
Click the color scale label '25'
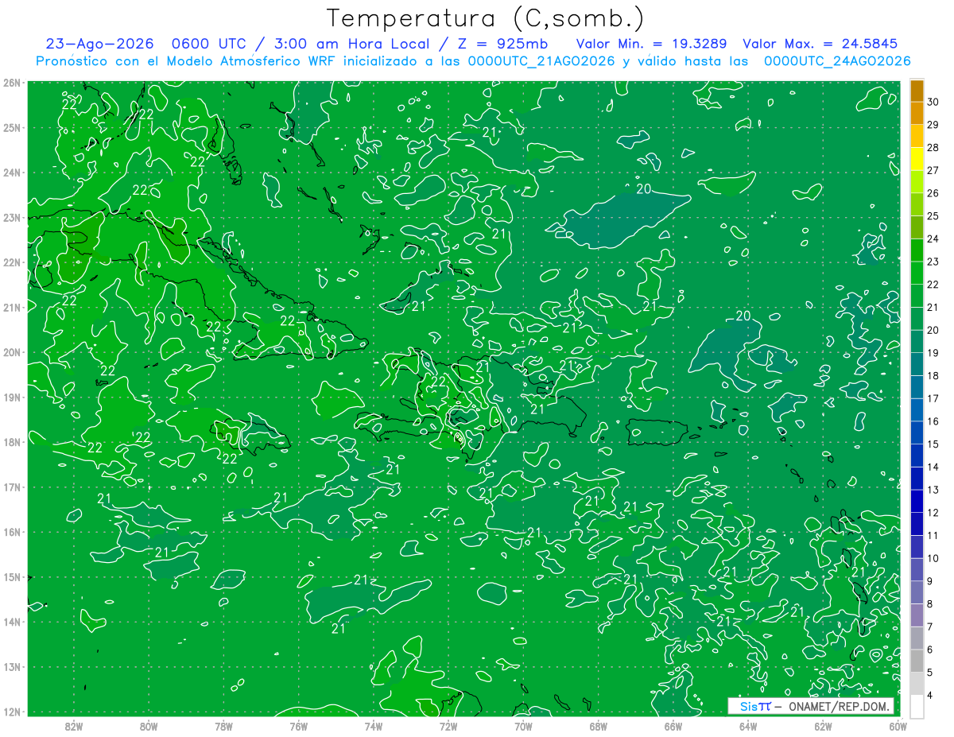coord(933,216)
